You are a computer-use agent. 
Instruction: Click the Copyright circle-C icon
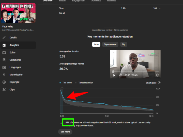tap(4, 82)
